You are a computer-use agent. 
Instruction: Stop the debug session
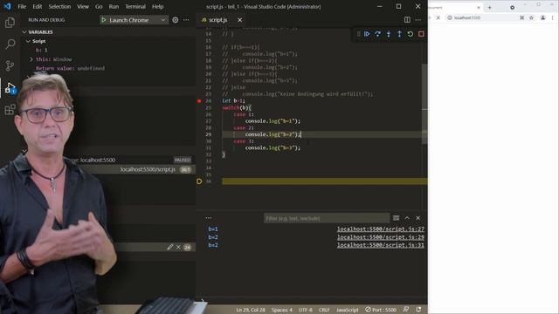[421, 34]
